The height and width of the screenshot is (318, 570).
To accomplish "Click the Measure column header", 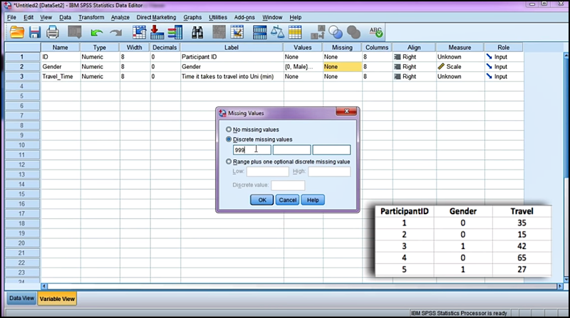I will 460,47.
